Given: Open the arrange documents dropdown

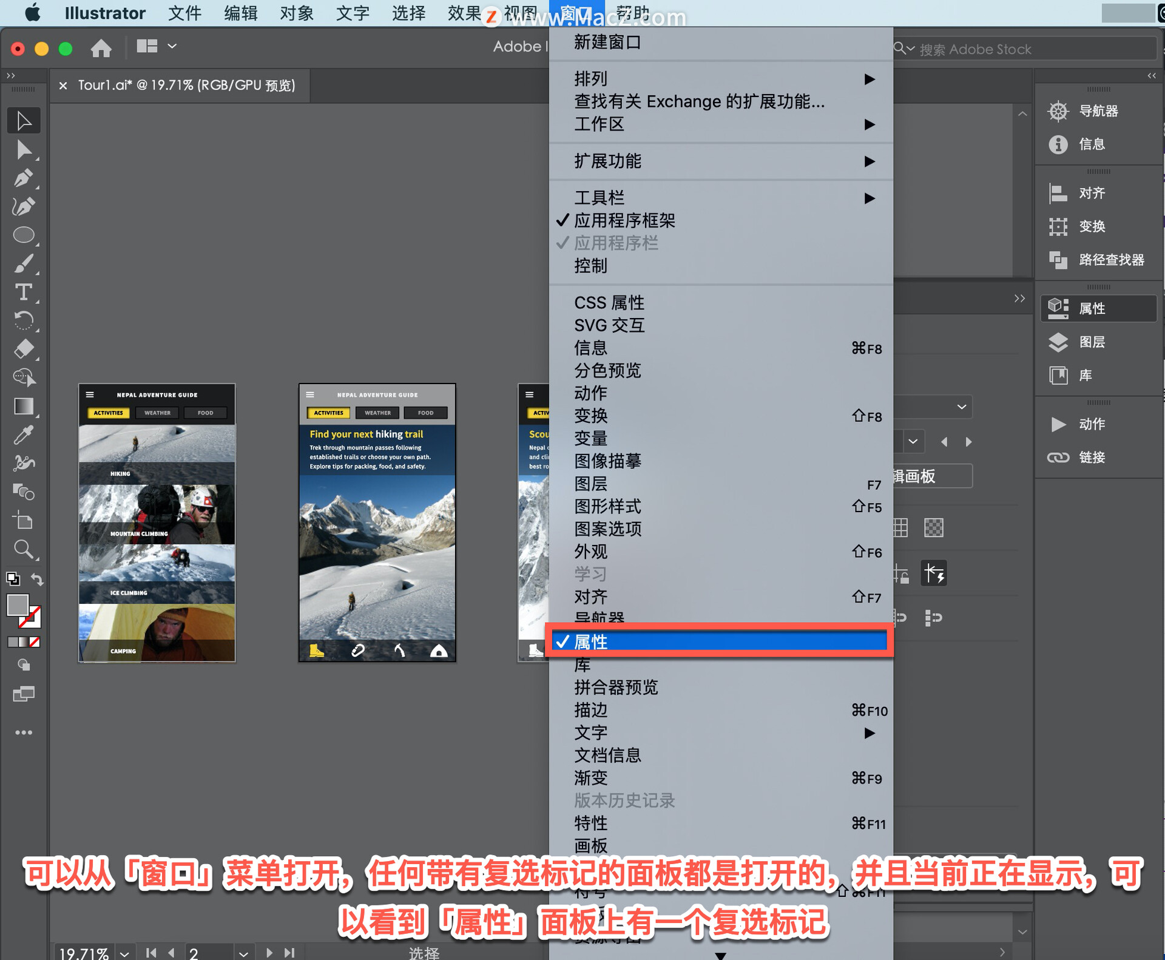Looking at the screenshot, I should pyautogui.click(x=157, y=46).
